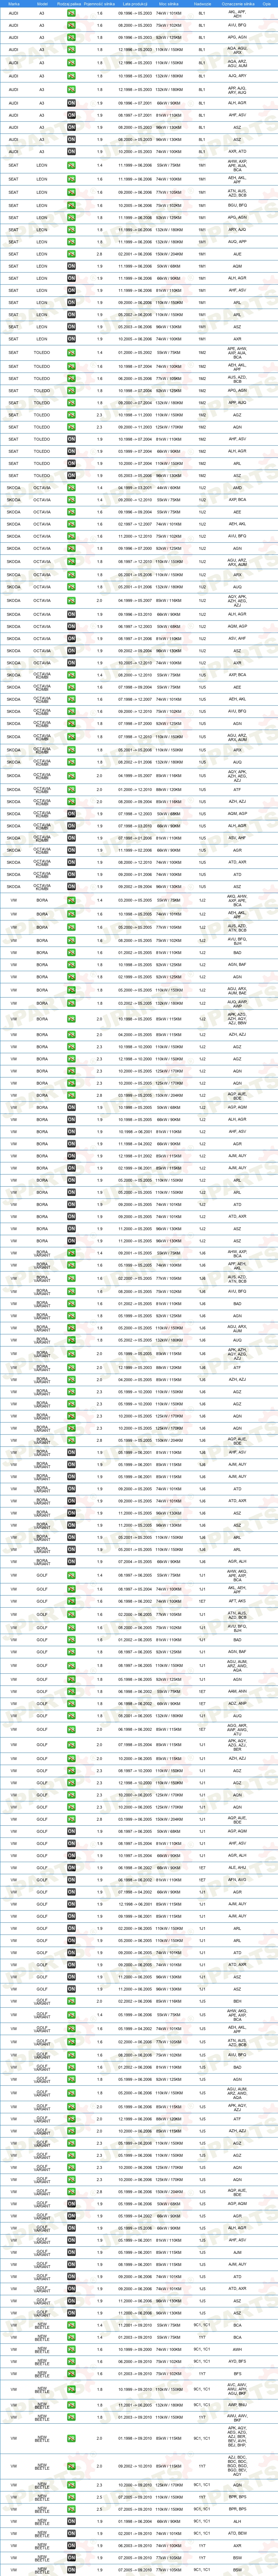Click the fuel icon in last AUDI A3 row

tap(71, 151)
